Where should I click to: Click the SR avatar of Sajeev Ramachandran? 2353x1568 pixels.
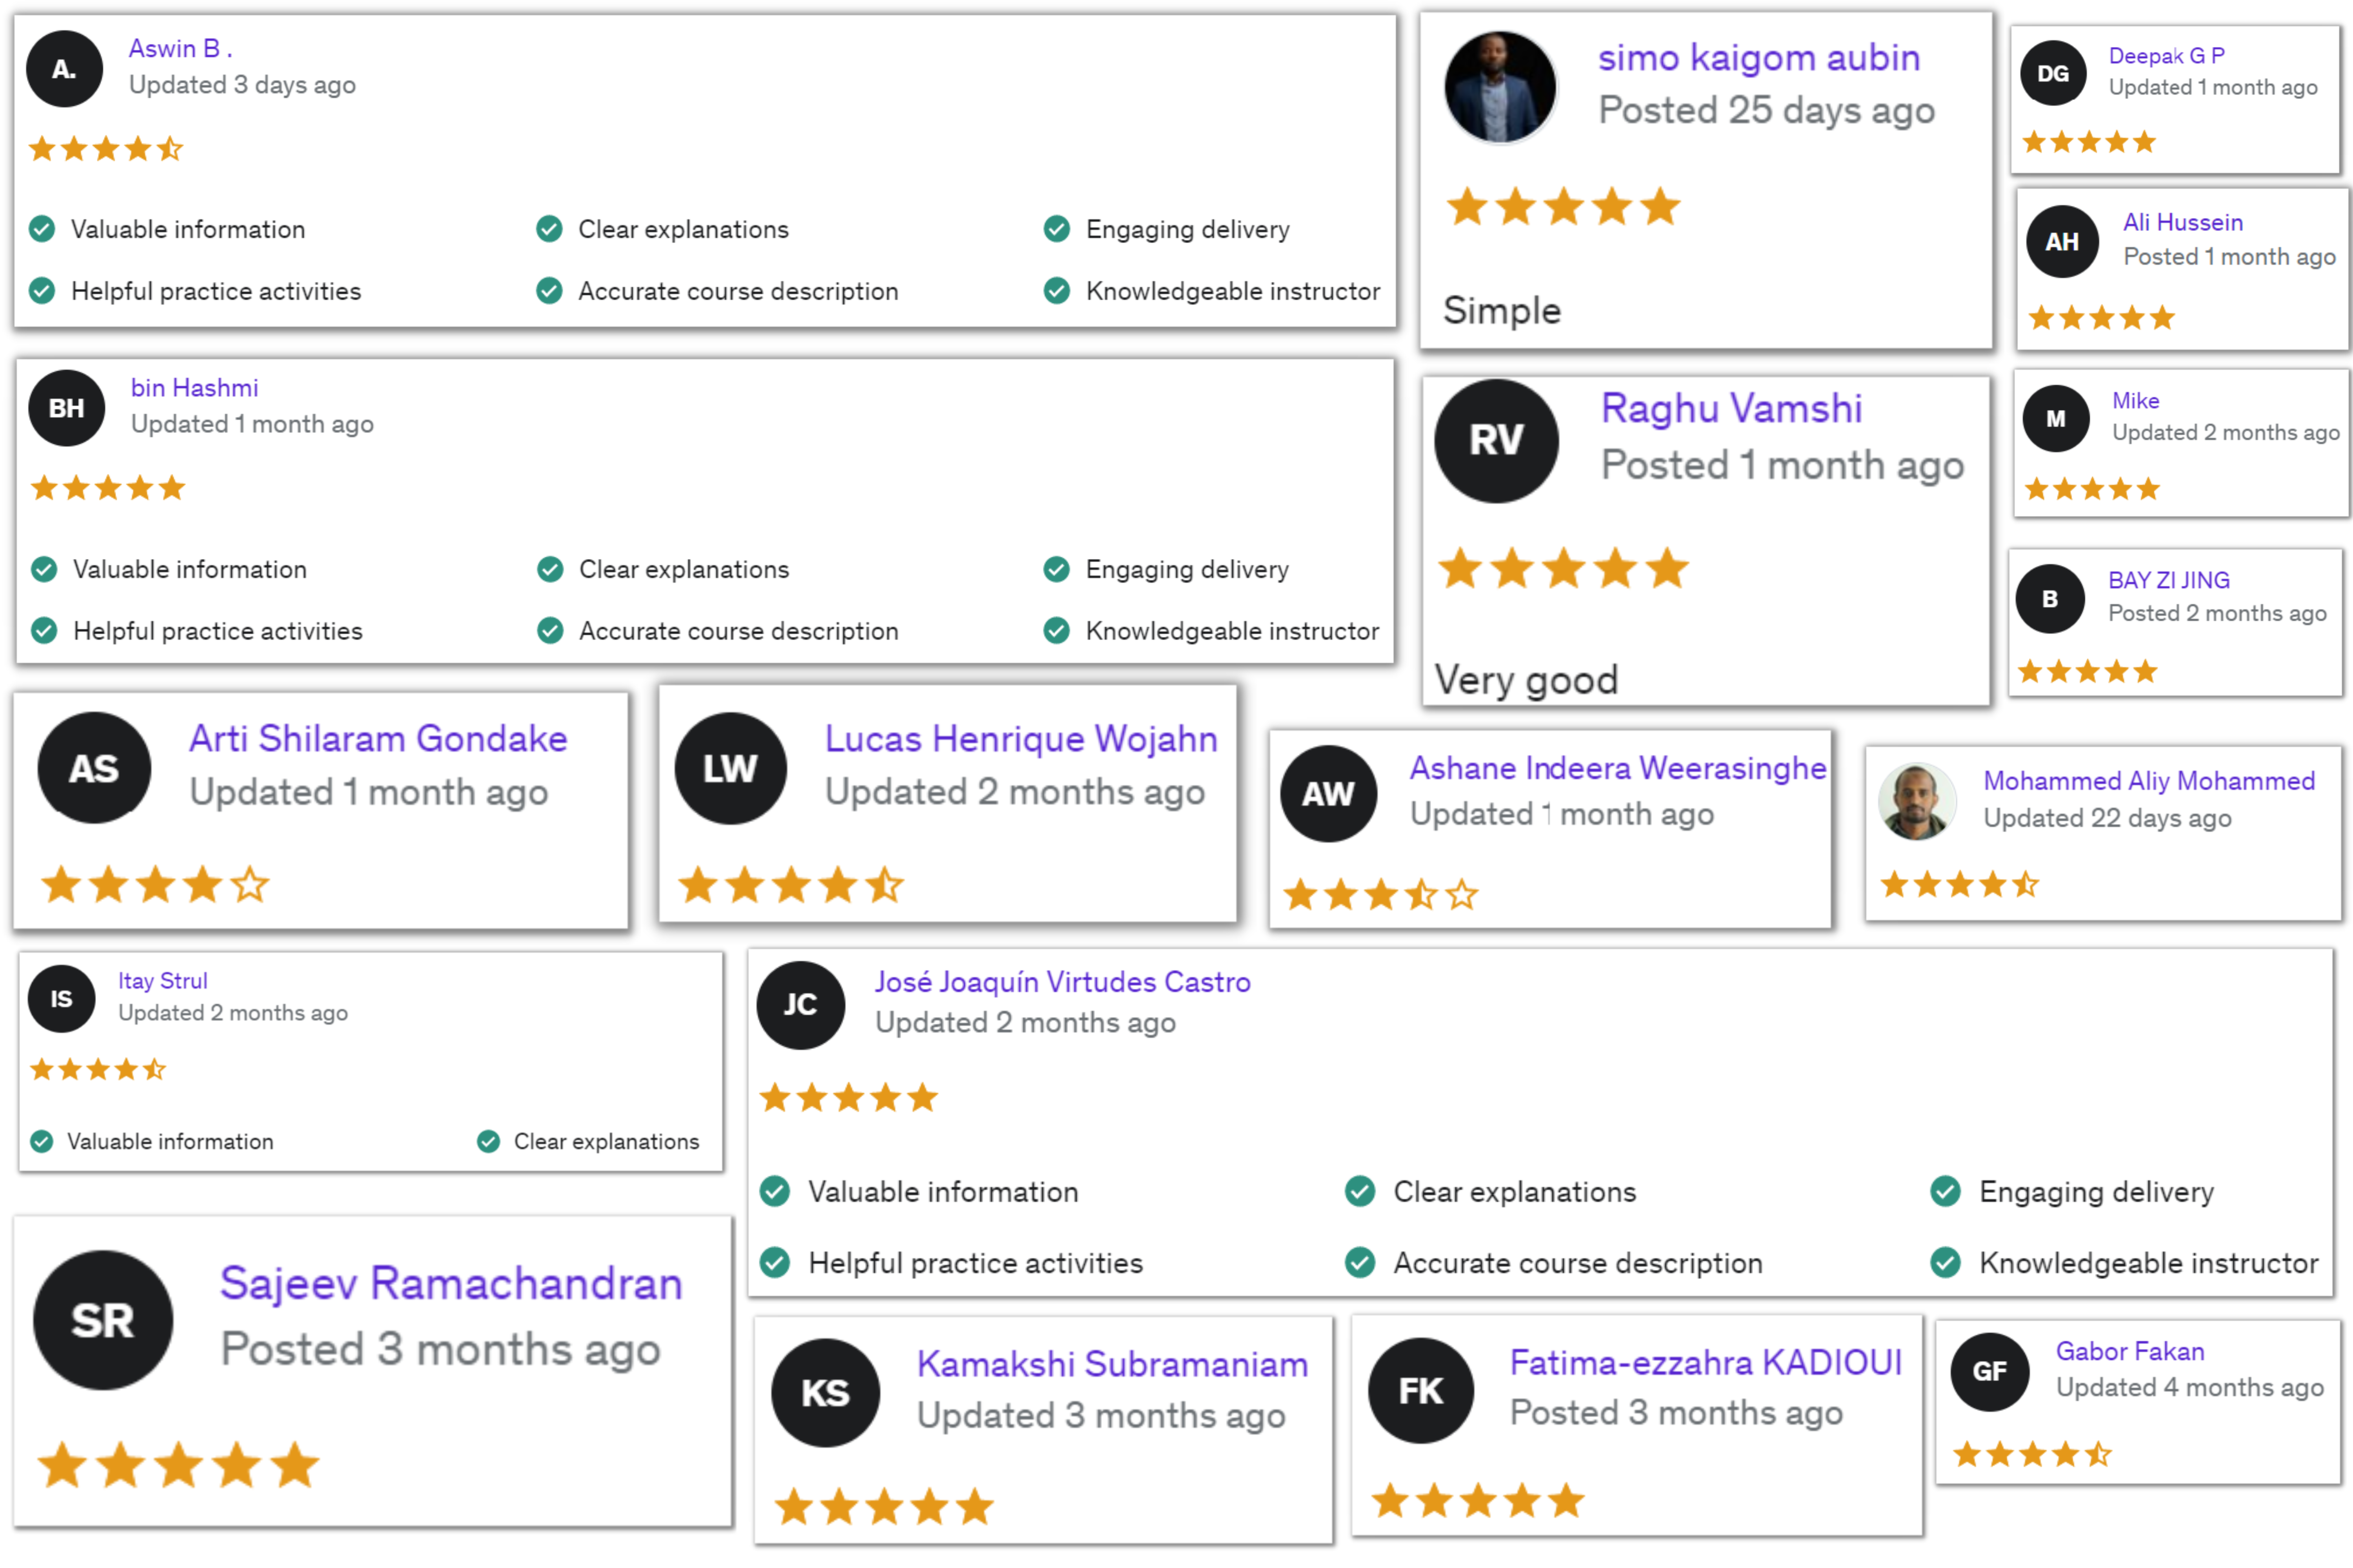103,1320
